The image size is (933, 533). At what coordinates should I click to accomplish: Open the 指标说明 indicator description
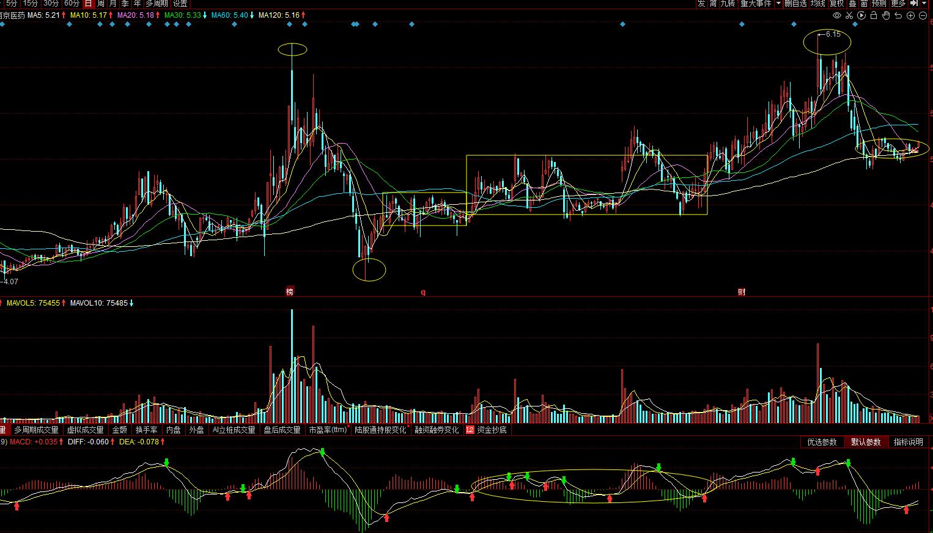click(x=909, y=442)
